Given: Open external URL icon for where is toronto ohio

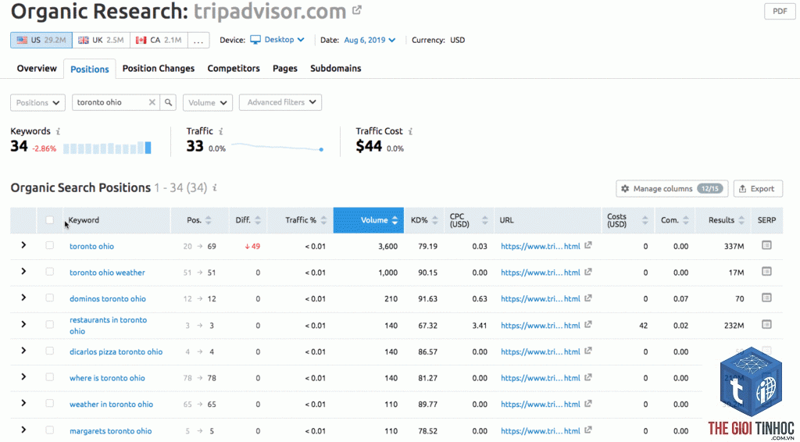Looking at the screenshot, I should [x=588, y=377].
